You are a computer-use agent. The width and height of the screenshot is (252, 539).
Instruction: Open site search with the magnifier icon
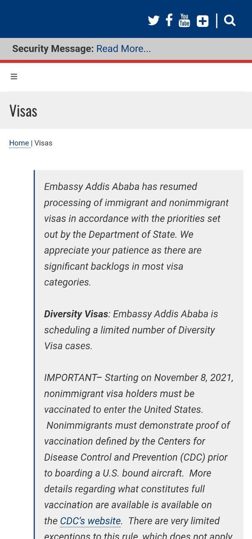(x=230, y=20)
